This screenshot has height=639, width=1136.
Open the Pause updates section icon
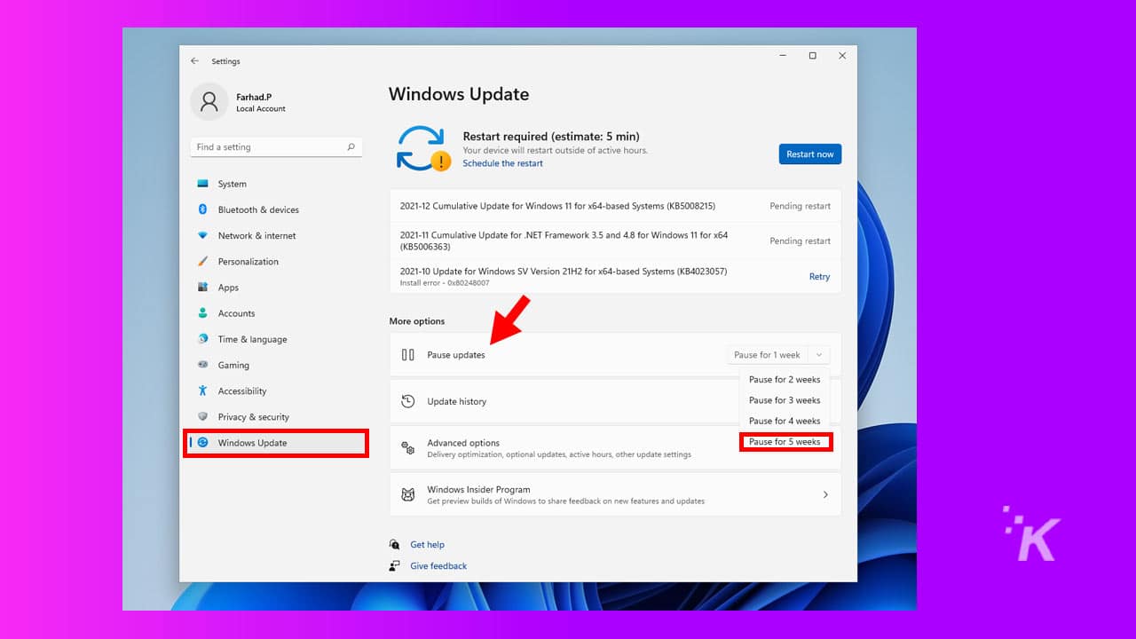pyautogui.click(x=408, y=354)
